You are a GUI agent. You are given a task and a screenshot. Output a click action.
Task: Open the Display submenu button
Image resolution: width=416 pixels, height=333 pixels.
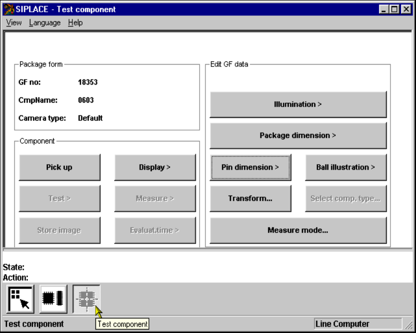coord(155,167)
